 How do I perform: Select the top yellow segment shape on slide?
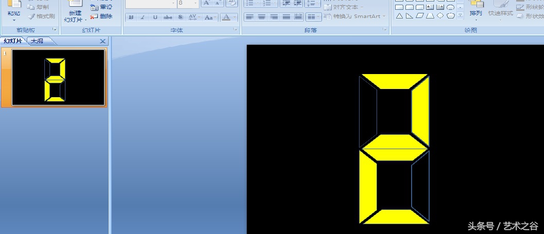[394, 81]
